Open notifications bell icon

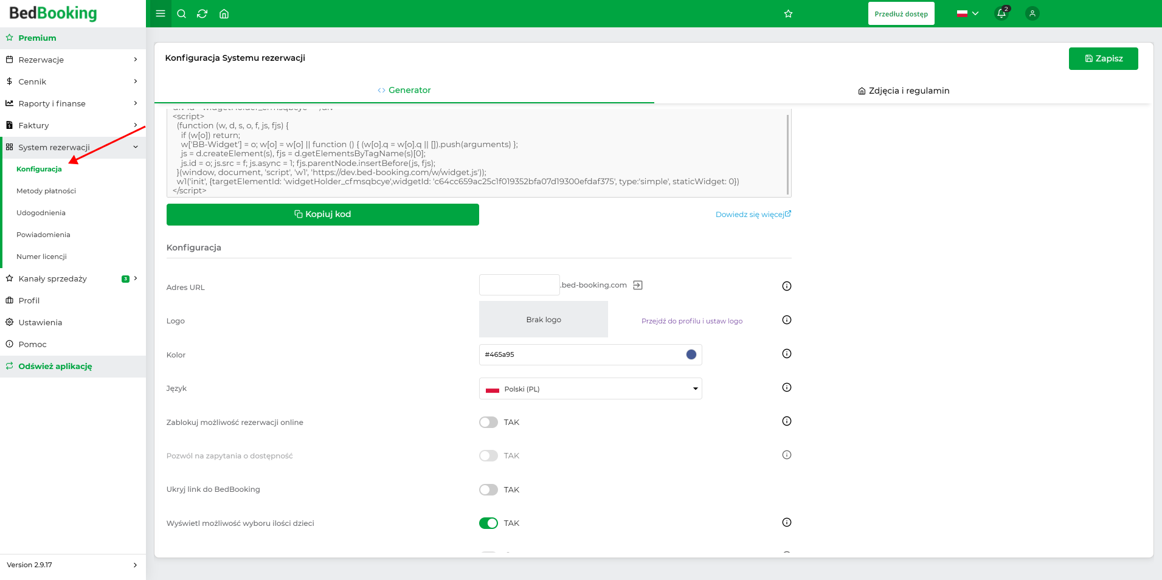click(x=1001, y=13)
